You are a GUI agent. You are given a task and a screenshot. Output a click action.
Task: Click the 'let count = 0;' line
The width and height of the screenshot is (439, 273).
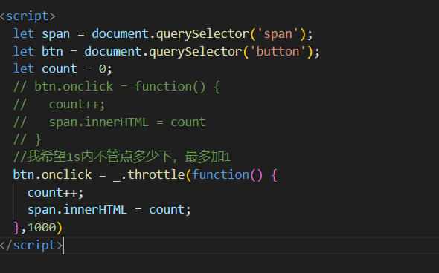tap(63, 69)
